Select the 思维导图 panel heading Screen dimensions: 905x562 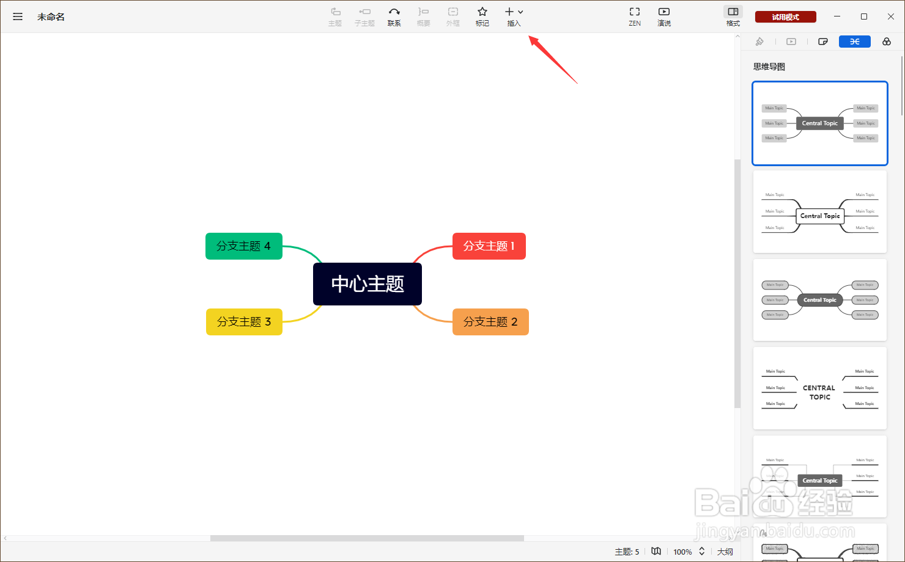[x=769, y=67]
